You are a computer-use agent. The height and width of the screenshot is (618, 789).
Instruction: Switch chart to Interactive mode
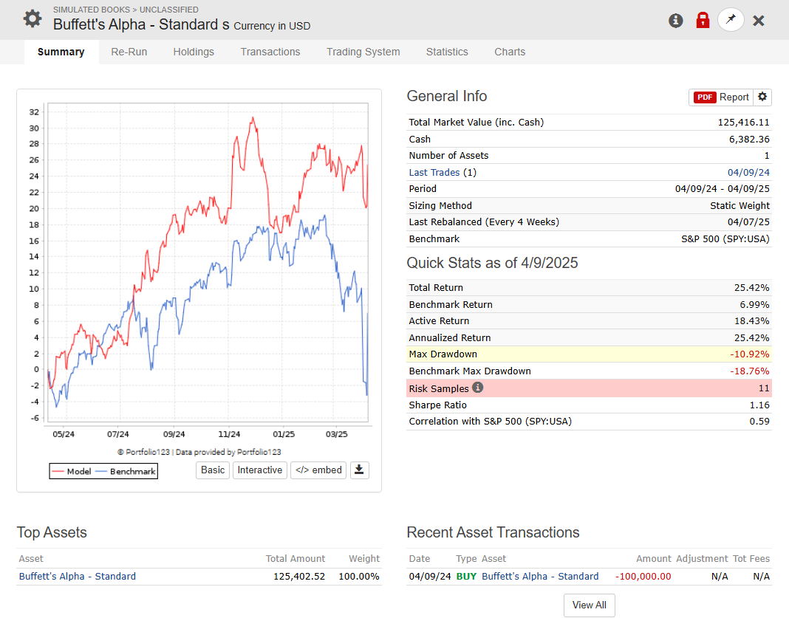259,470
